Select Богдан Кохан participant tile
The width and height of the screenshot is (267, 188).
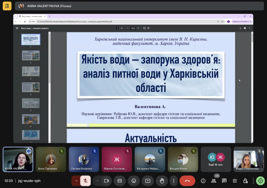click(x=183, y=160)
